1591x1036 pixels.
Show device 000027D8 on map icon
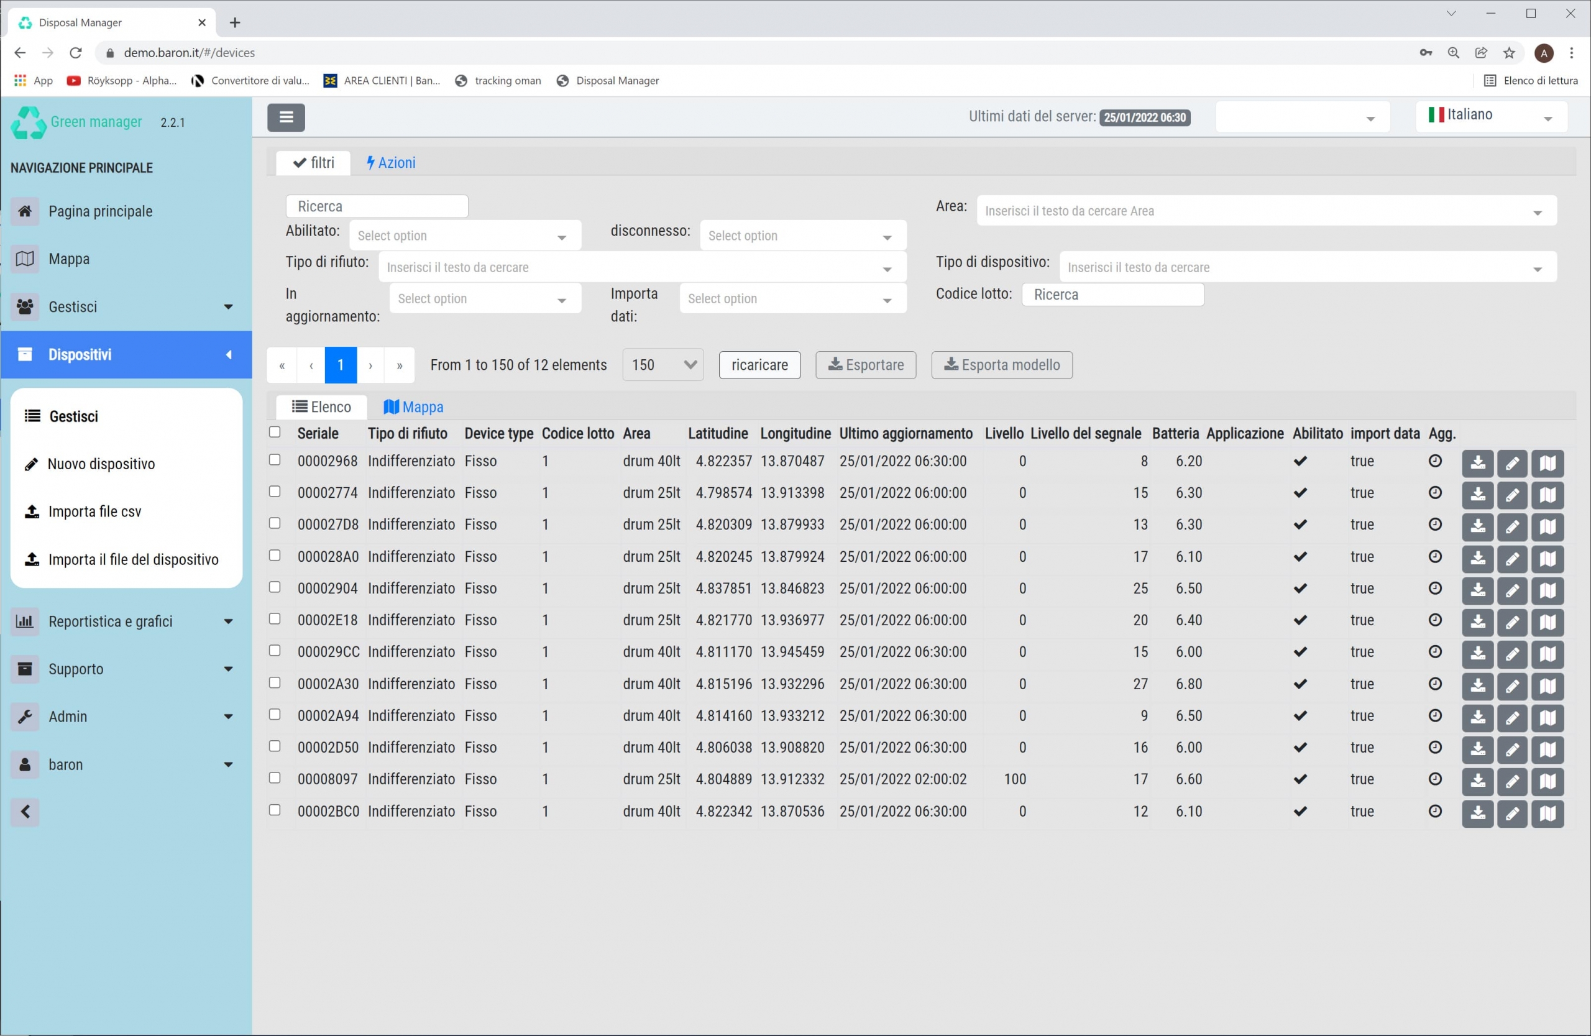point(1547,526)
